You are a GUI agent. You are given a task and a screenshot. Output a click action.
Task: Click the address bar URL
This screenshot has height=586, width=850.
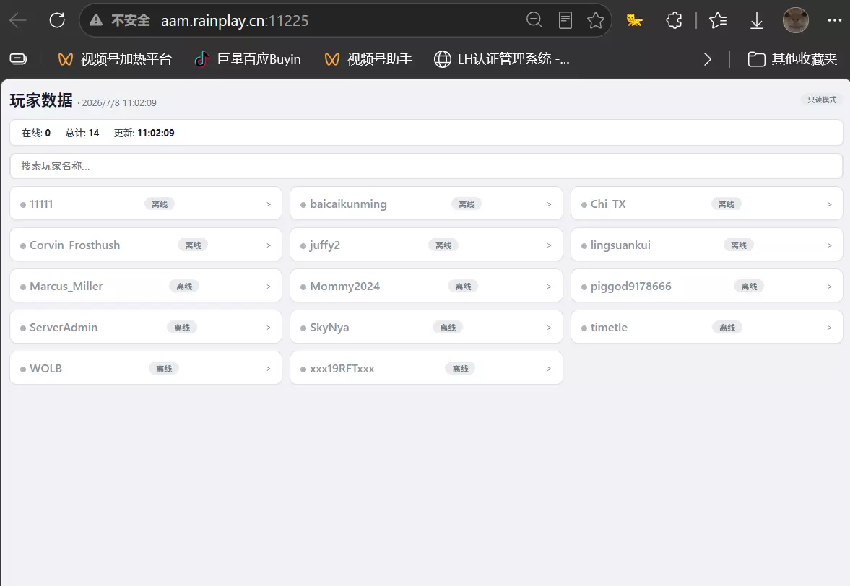coord(235,21)
